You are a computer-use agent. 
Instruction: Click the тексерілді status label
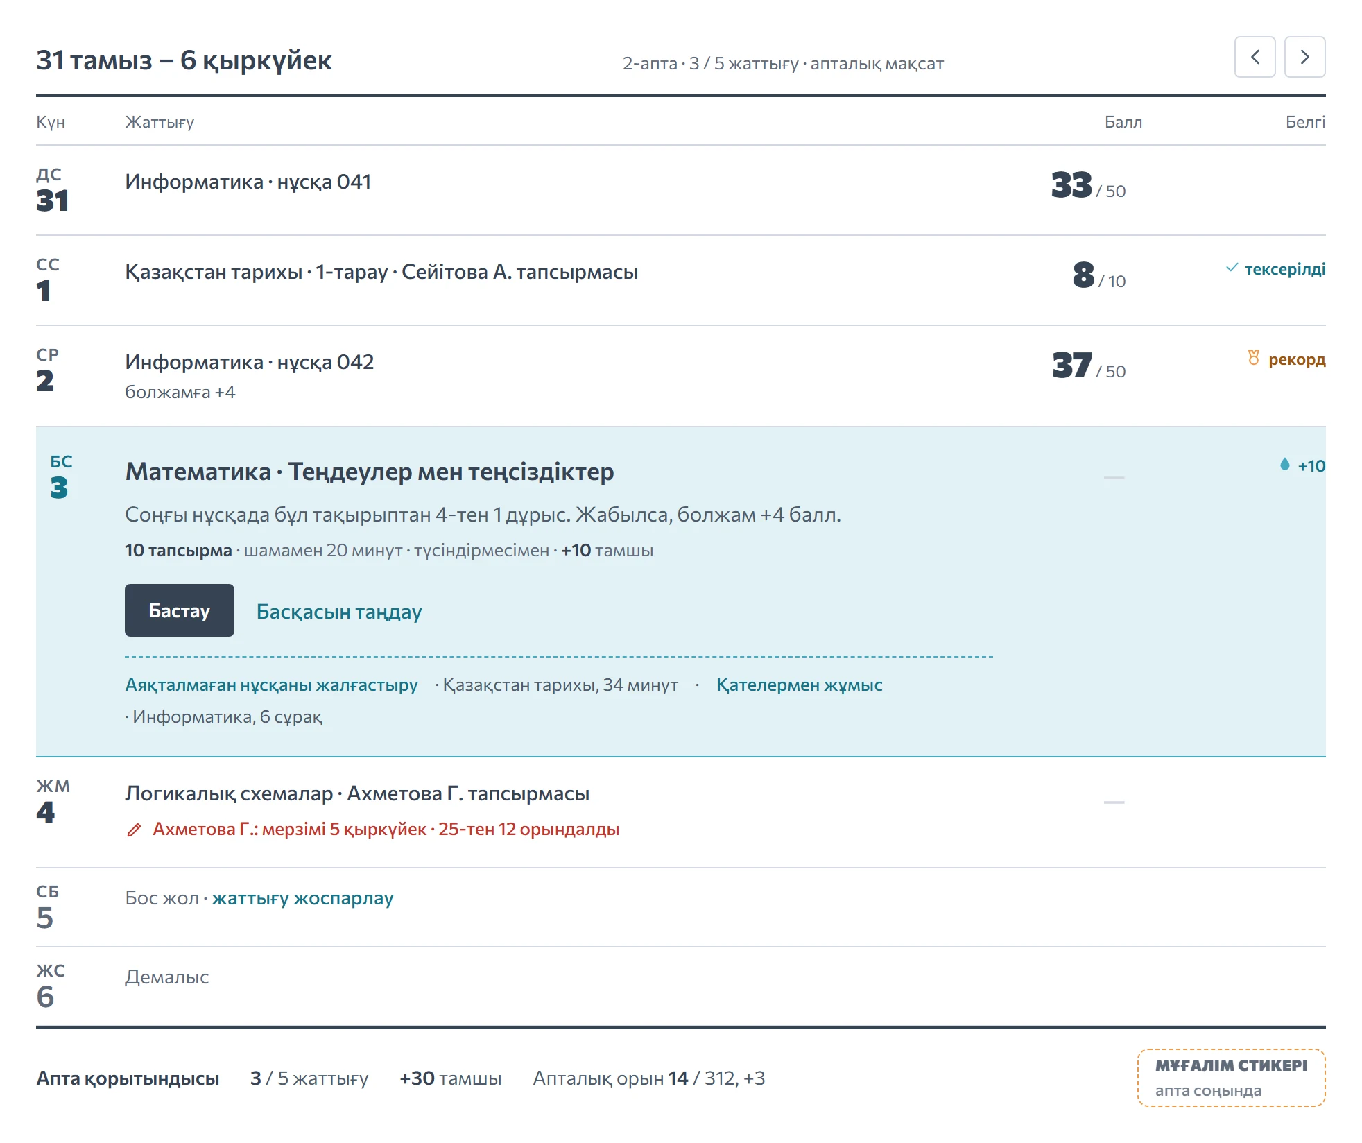[x=1285, y=269]
